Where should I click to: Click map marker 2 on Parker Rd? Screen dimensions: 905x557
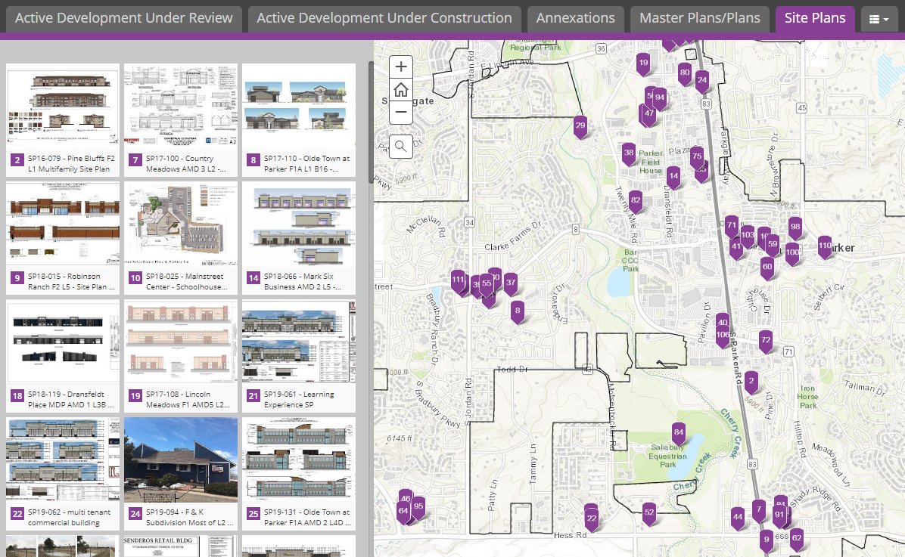[751, 383]
